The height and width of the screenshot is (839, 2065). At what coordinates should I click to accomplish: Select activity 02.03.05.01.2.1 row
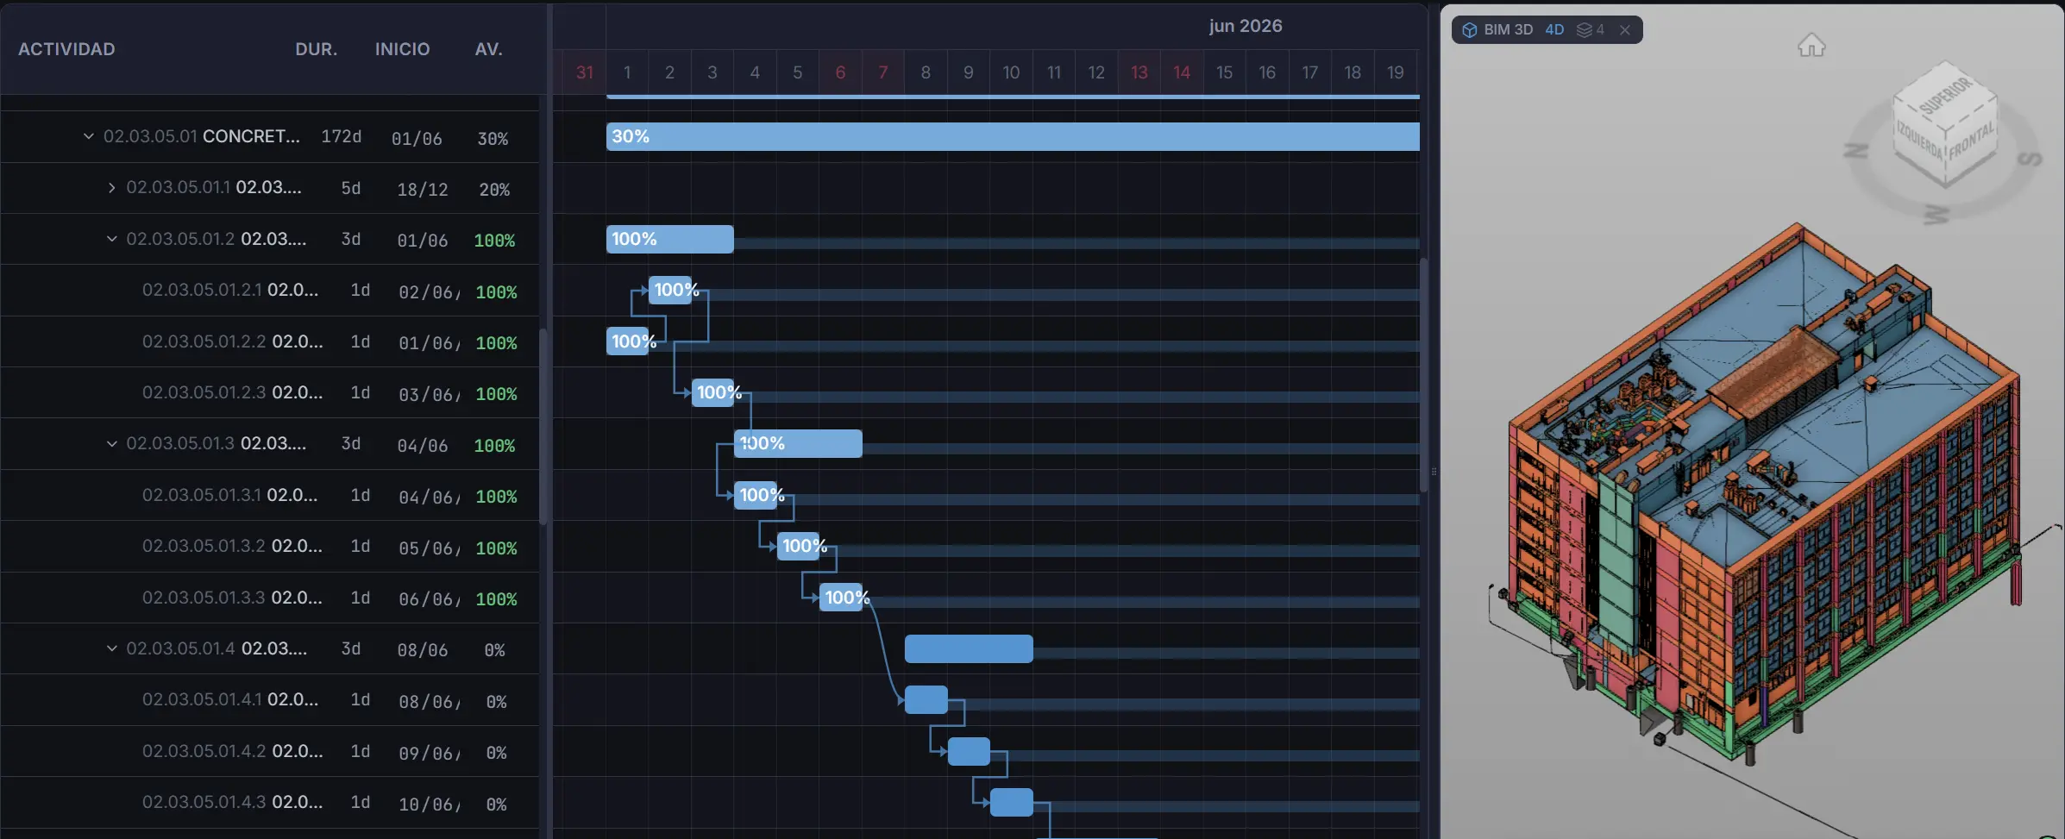coord(269,291)
